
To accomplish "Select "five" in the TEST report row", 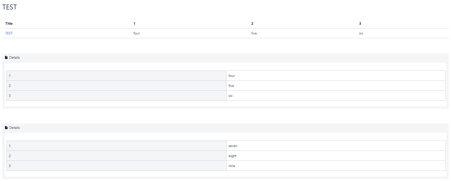I will (254, 33).
